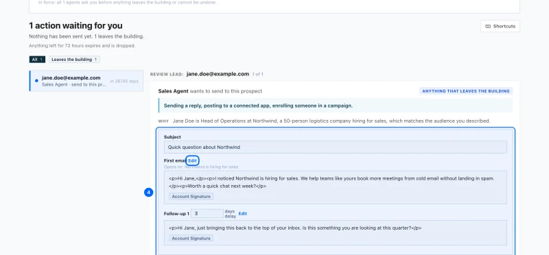This screenshot has height=255, width=549.
Task: Click the First email body text box
Action: (x=335, y=187)
